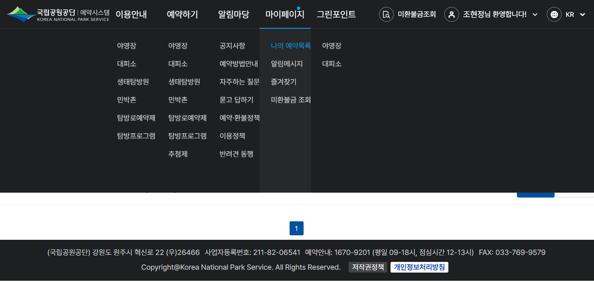Select 탐방로예약제 under 이용안내
The height and width of the screenshot is (282, 594).
pos(136,118)
